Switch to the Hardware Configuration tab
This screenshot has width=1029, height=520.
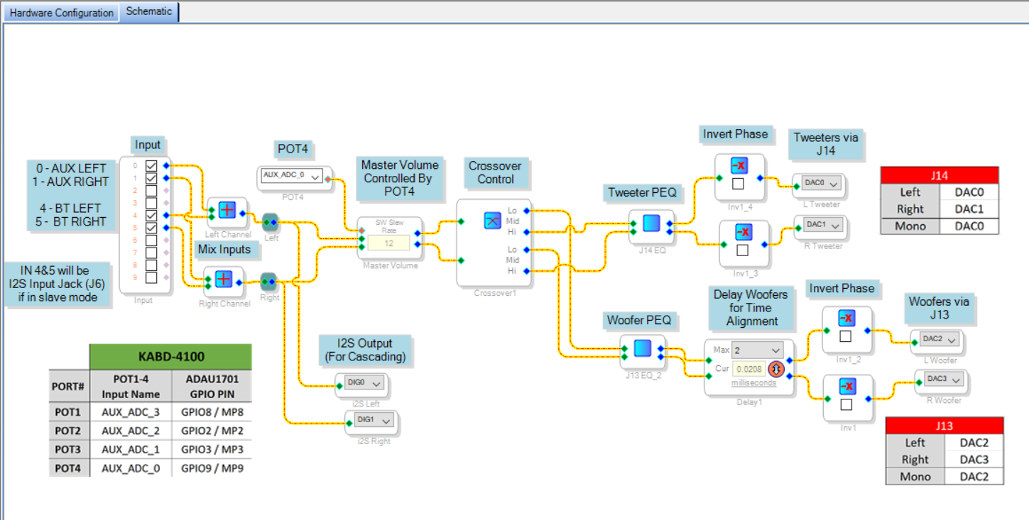pos(61,13)
